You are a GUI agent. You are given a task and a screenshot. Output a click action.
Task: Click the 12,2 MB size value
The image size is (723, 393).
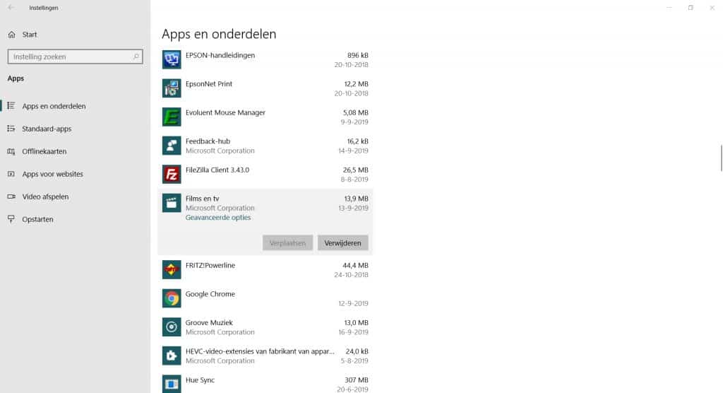[356, 83]
